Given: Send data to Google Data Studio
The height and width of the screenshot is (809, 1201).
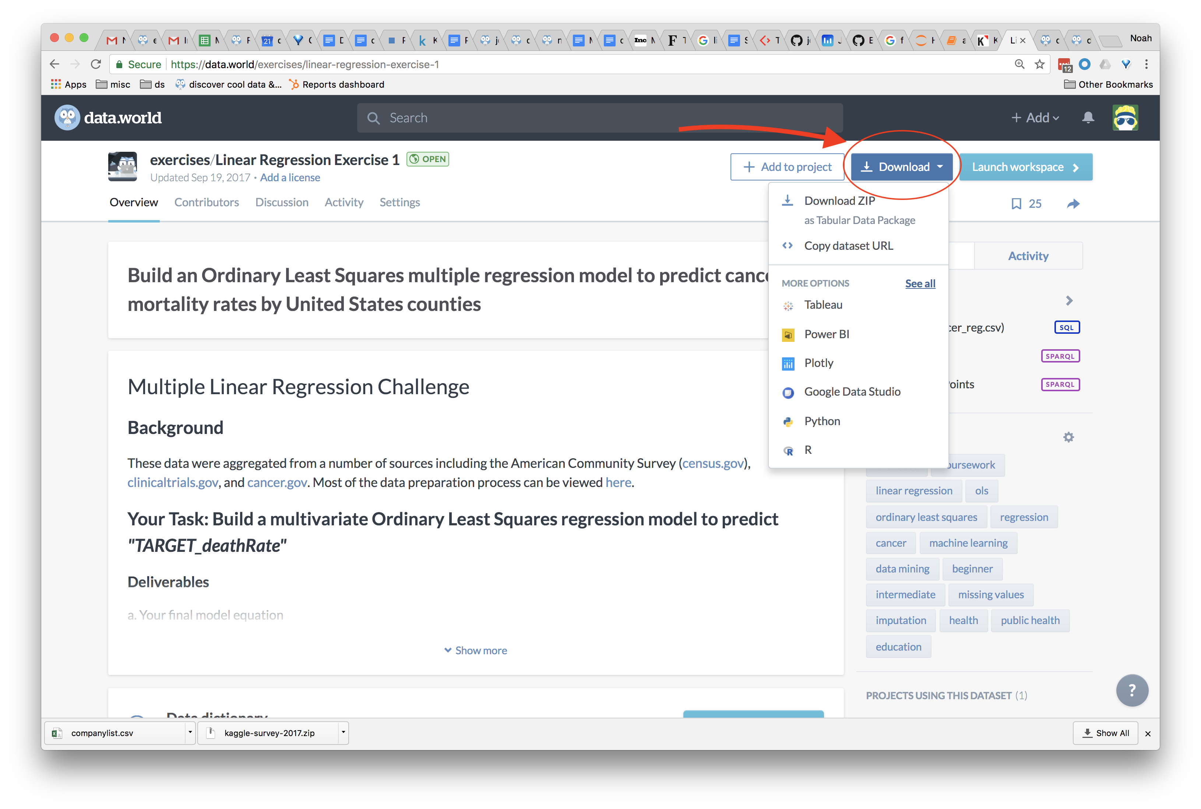Looking at the screenshot, I should [852, 392].
